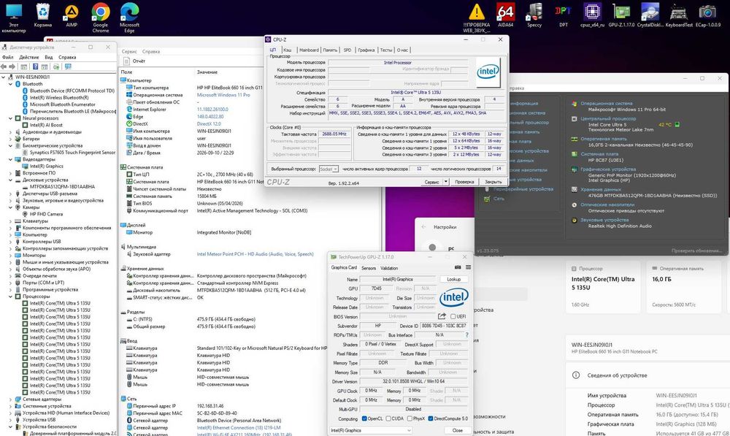The image size is (730, 436).
Task: Switch to the Sensors tab in GPU-Z
Action: tap(368, 268)
